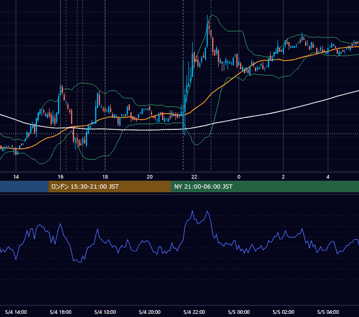
Task: Click the 5/4 16:00 time label
Action: [x=60, y=312]
